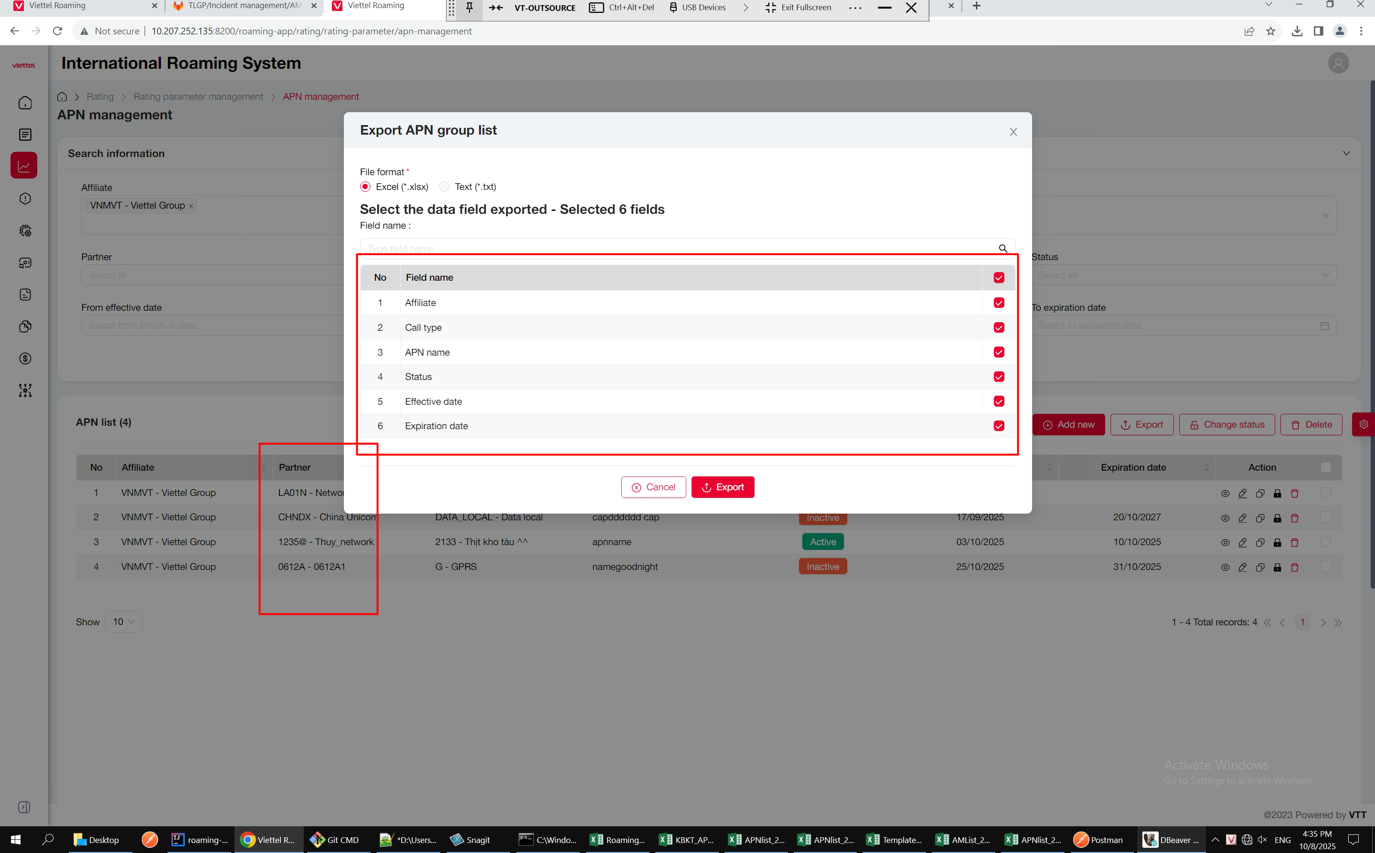Screen dimensions: 1375x853
Task: Click Export button in the dialog
Action: coord(723,487)
